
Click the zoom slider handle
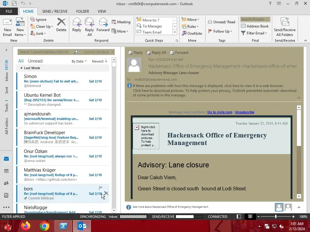click(x=276, y=216)
